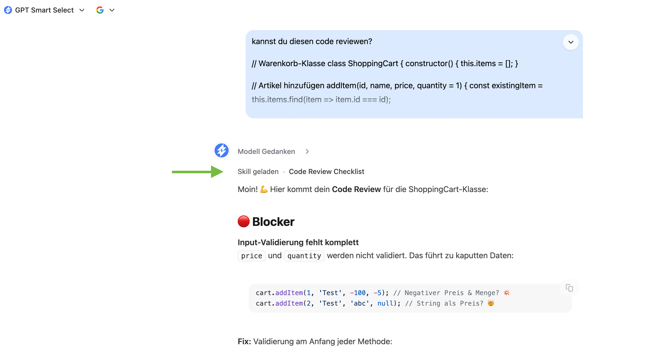659x356 pixels.
Task: Expand the arrow beside Modell Gedanken
Action: (307, 151)
